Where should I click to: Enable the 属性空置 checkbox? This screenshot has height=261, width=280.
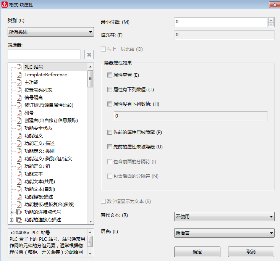(x=110, y=75)
